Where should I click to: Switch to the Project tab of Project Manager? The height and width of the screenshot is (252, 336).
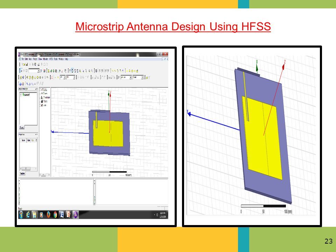[x=22, y=127]
